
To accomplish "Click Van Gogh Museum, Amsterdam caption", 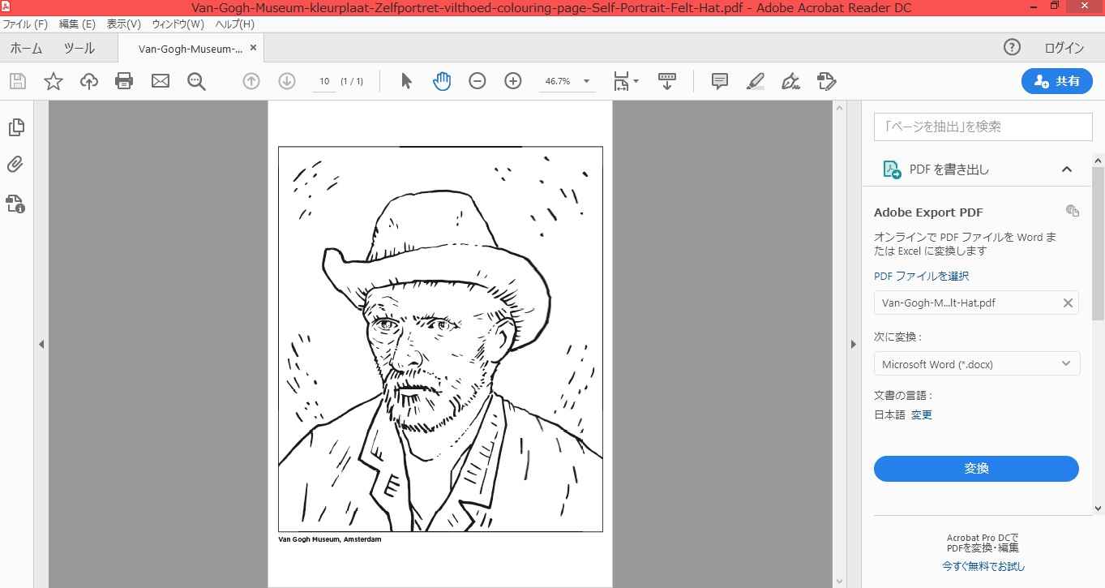I will point(330,539).
